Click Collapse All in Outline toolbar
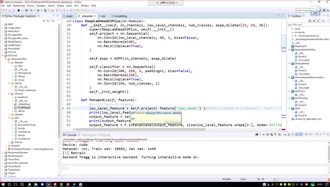The height and width of the screenshot is (187, 330). point(314,21)
